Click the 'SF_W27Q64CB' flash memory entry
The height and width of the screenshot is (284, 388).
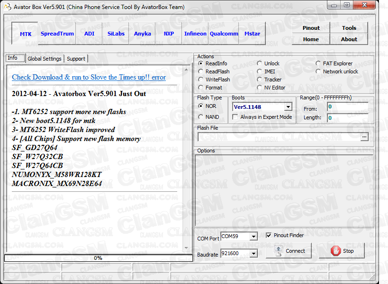tap(37, 165)
